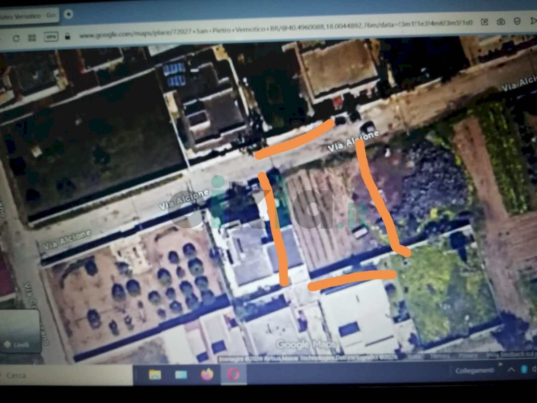537x403 pixels.
Task: Open the Livelli map layers thumbnail
Action: pos(20,331)
